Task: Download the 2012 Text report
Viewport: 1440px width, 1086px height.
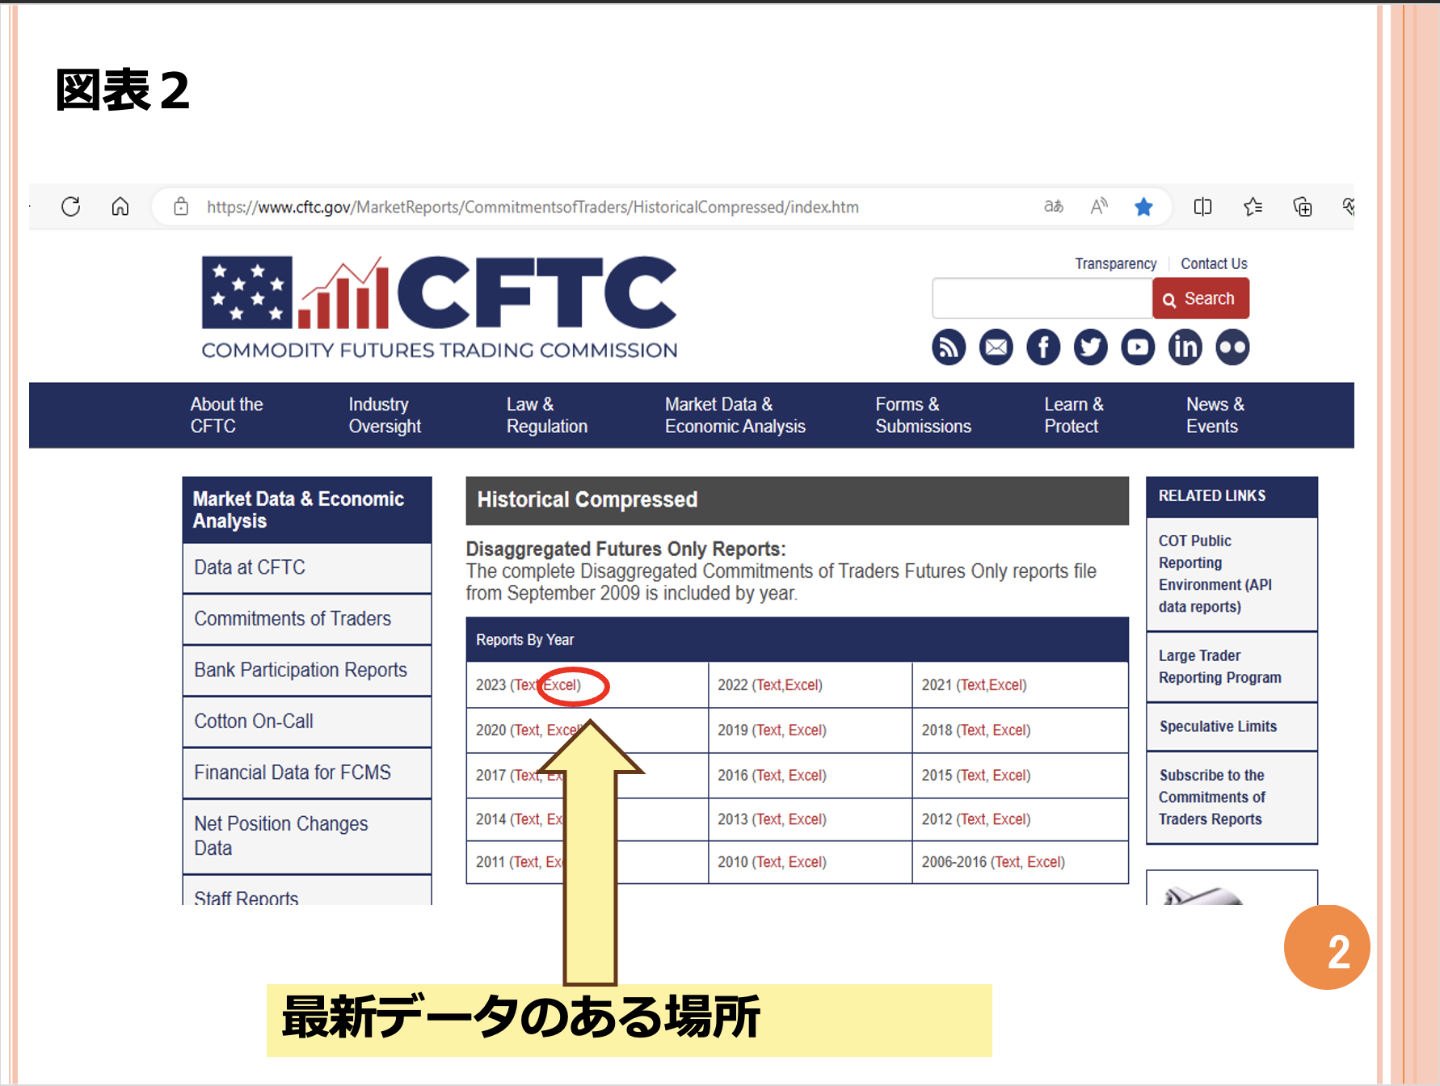Action: point(974,819)
